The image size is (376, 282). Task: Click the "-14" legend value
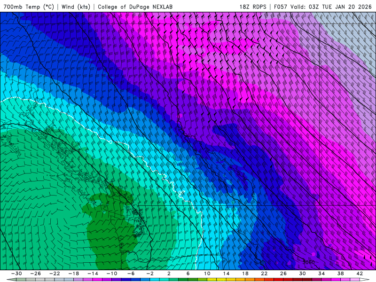pos(93,274)
